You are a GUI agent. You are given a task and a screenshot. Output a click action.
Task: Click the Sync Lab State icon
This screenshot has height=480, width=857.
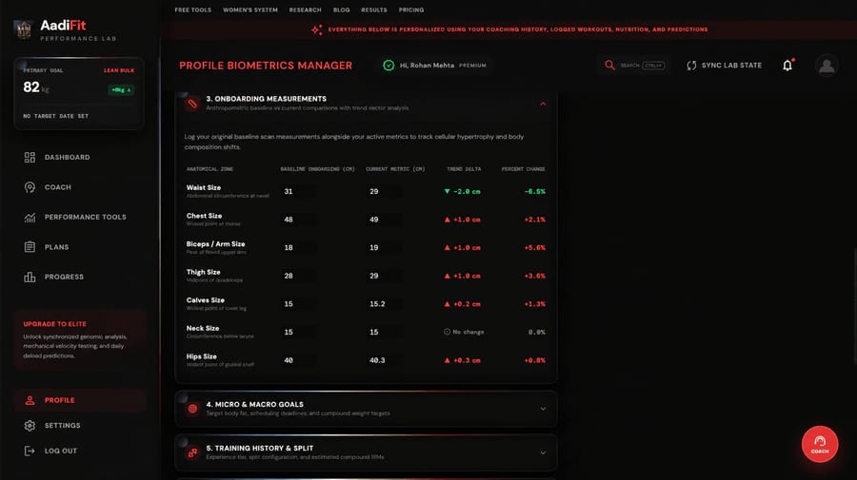(x=691, y=66)
